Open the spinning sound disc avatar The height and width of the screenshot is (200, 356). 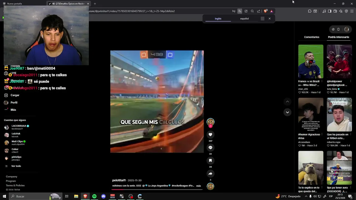(211, 186)
